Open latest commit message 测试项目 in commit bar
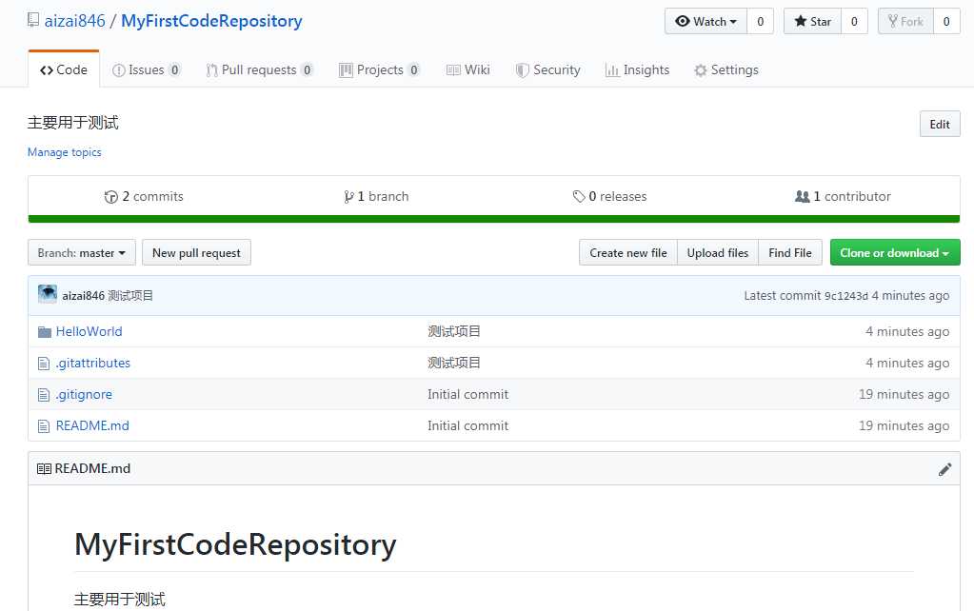 pyautogui.click(x=130, y=296)
